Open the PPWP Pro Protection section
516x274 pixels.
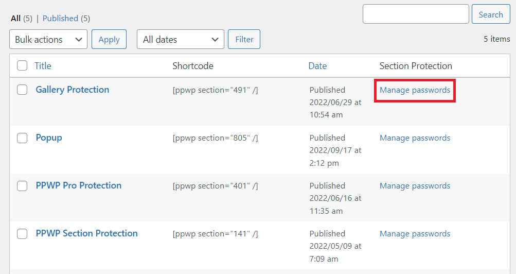tap(79, 185)
